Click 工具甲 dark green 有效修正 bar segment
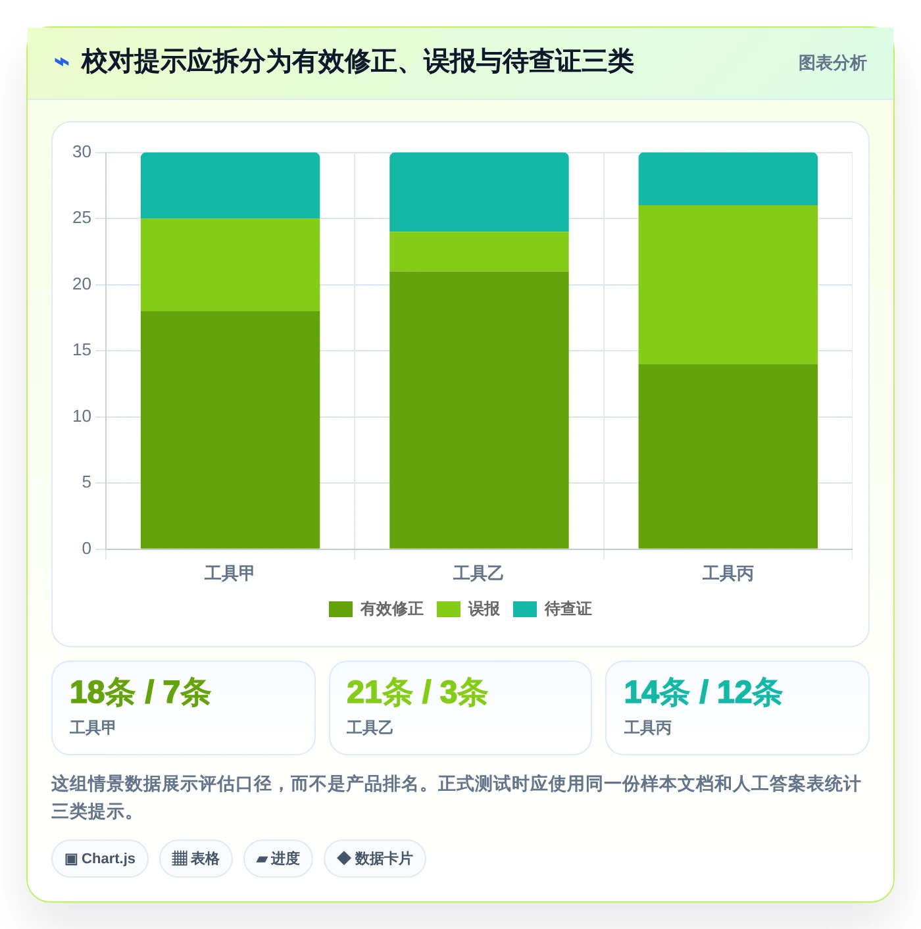Image resolution: width=921 pixels, height=929 pixels. tap(230, 430)
